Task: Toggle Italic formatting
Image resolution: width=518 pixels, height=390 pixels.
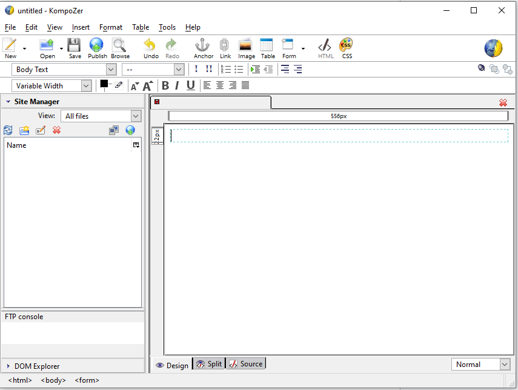Action: point(177,86)
